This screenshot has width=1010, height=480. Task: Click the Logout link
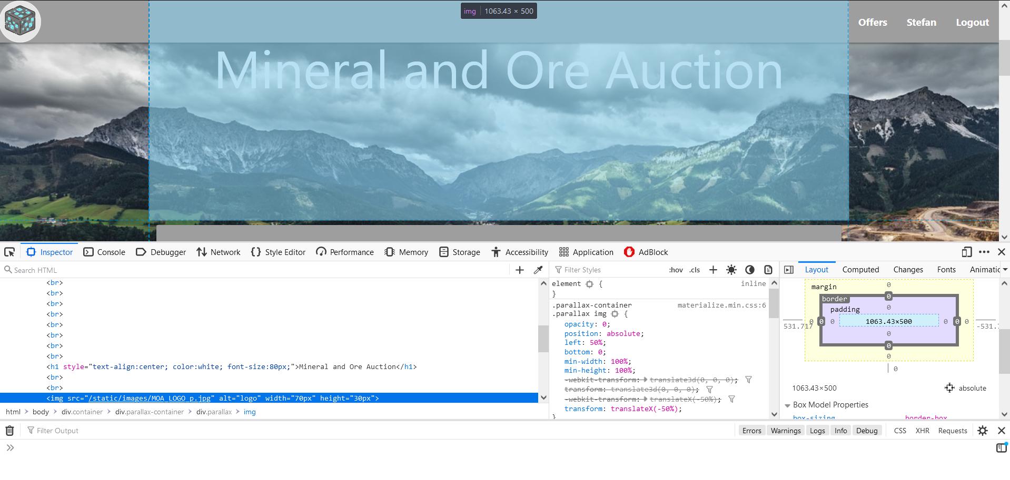972,22
